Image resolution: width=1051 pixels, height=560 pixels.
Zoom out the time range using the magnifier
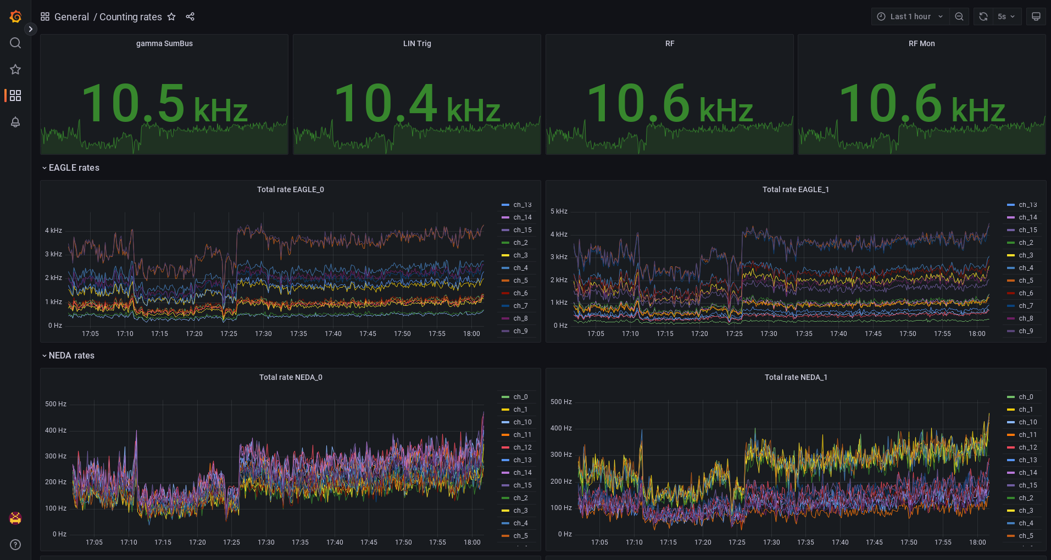pyautogui.click(x=959, y=16)
